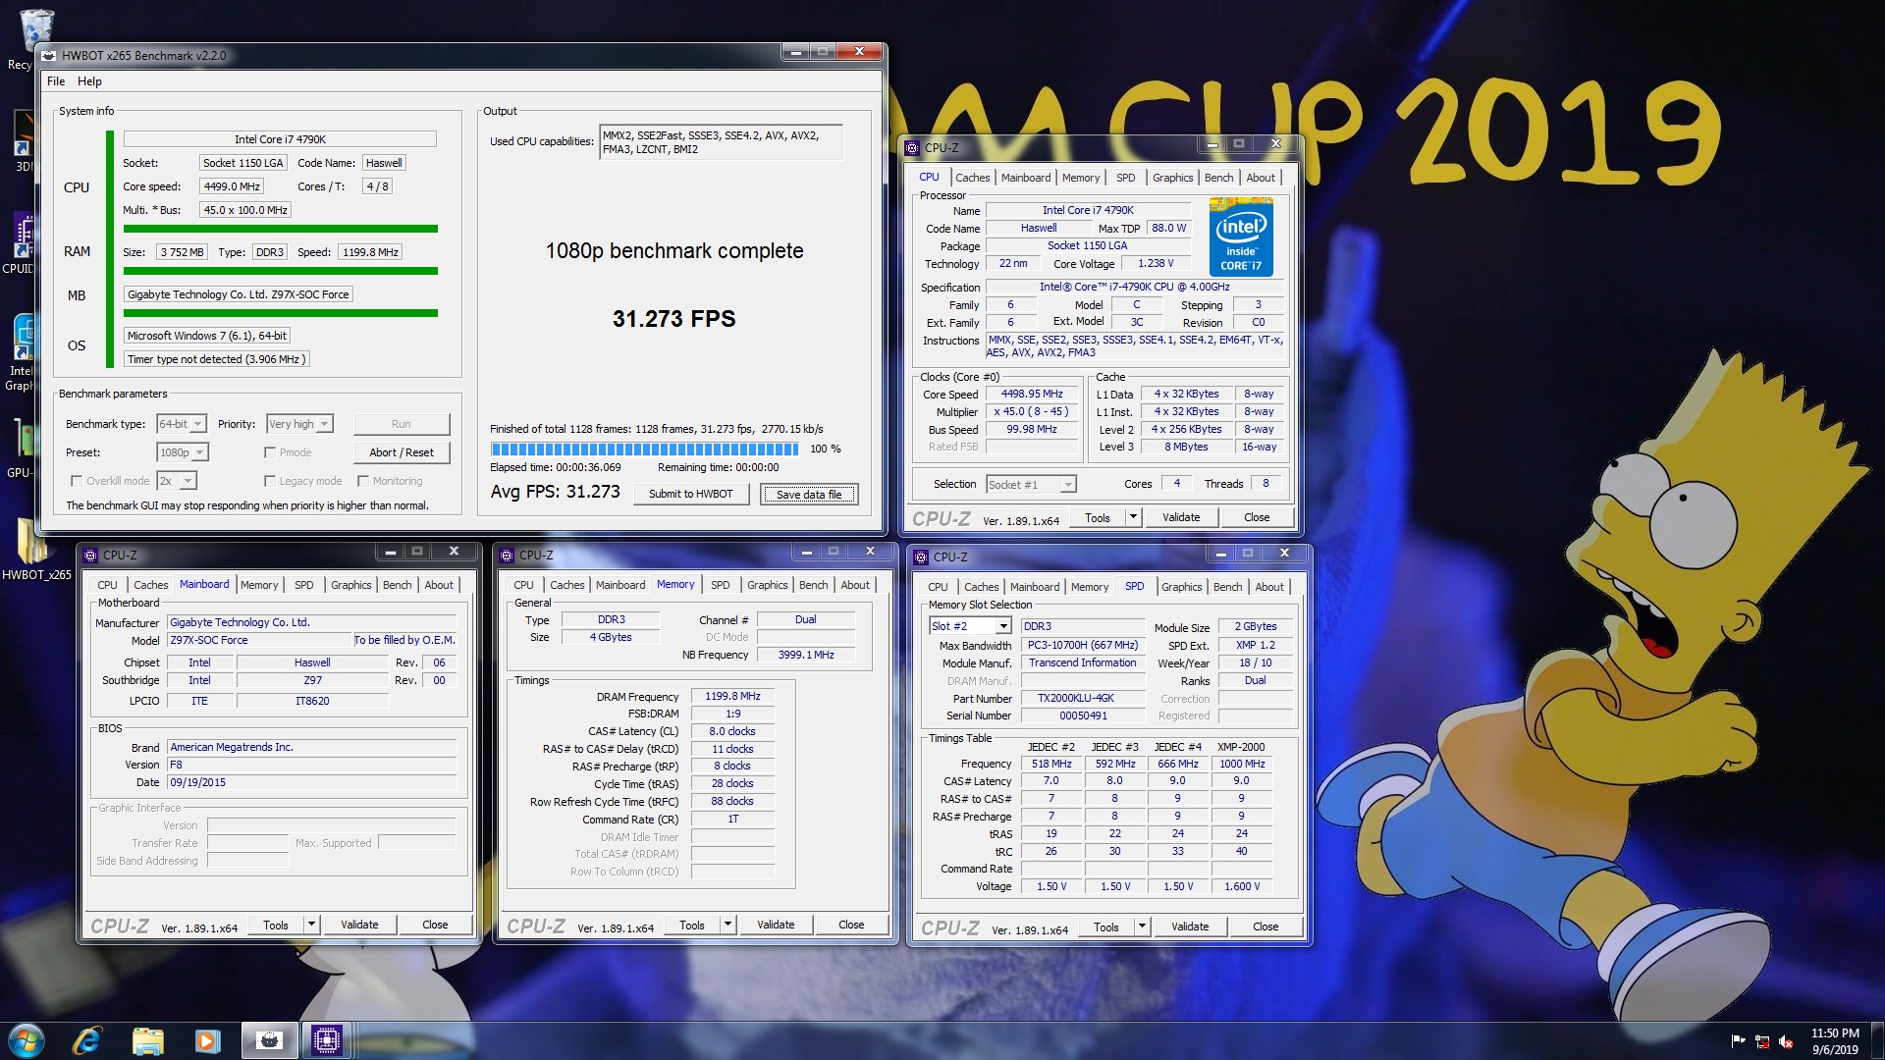Click Core Voltage 1.238 V value
This screenshot has width=1885, height=1060.
coord(1156,263)
